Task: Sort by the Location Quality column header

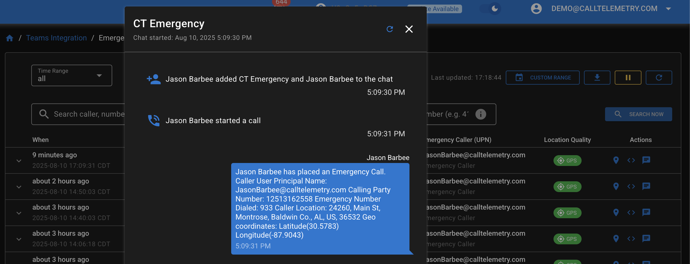Action: click(x=567, y=140)
